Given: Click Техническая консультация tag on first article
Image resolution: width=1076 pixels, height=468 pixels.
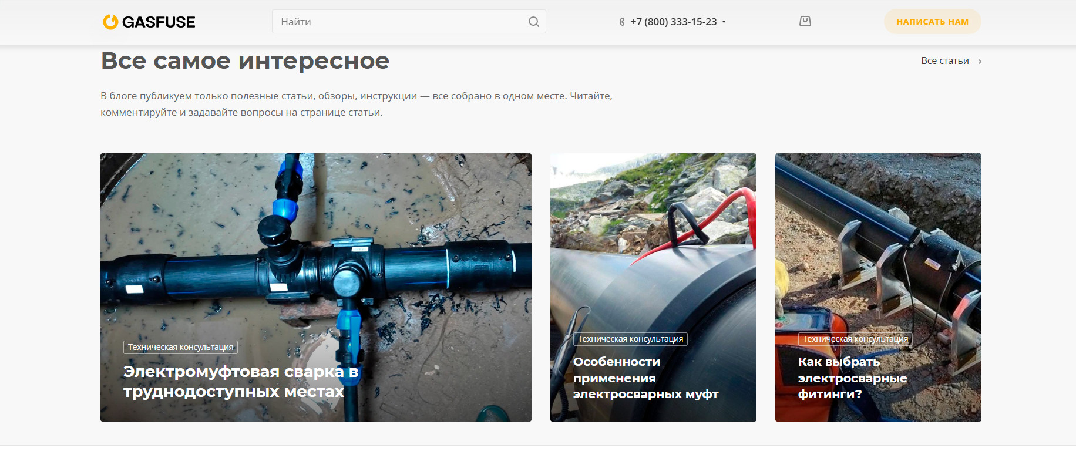Looking at the screenshot, I should [x=181, y=347].
